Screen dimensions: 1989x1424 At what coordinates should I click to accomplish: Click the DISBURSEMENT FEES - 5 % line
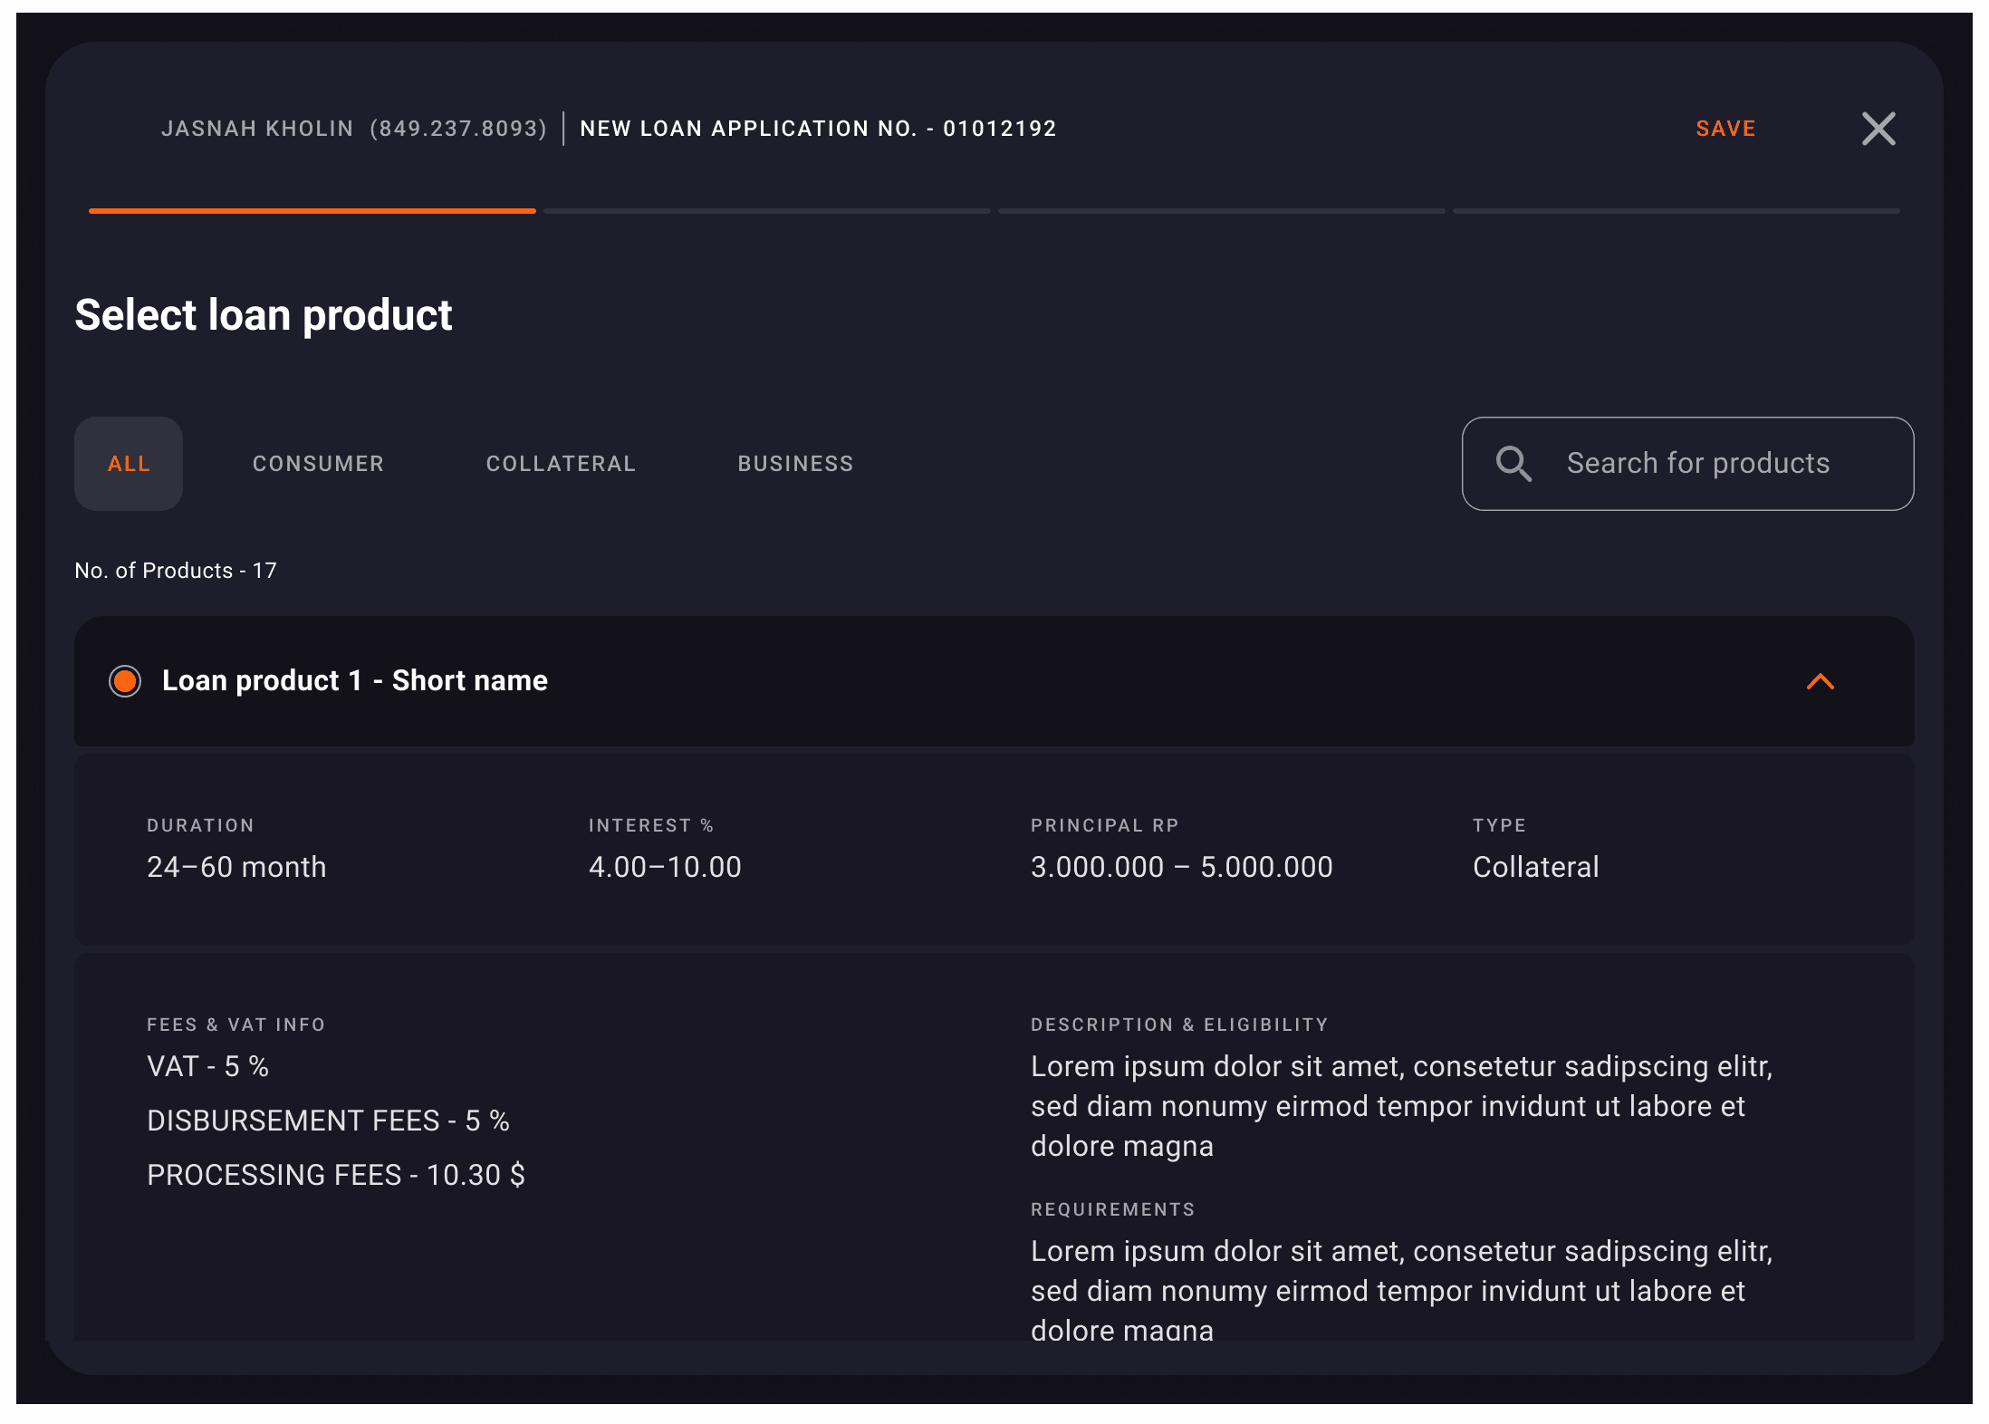click(329, 1121)
